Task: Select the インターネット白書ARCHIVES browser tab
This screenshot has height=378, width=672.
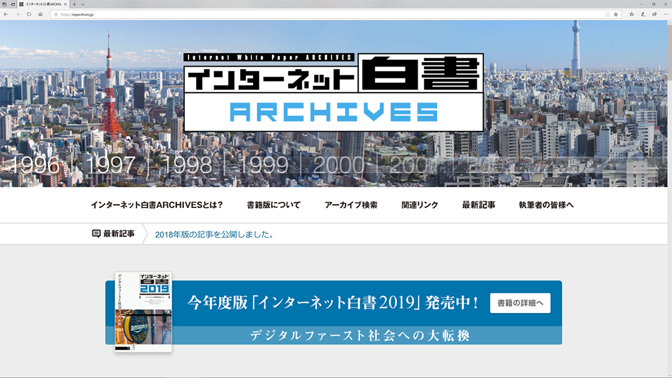Action: pyautogui.click(x=44, y=4)
